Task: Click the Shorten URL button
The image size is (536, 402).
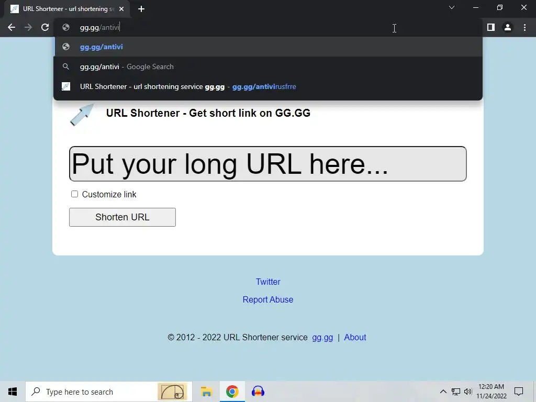Action: (x=122, y=217)
